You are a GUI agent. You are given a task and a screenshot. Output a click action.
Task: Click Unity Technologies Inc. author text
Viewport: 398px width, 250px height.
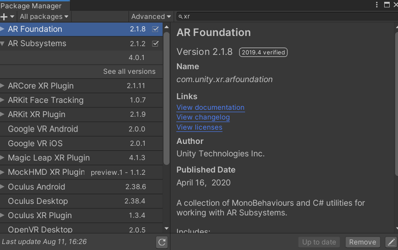coord(221,154)
